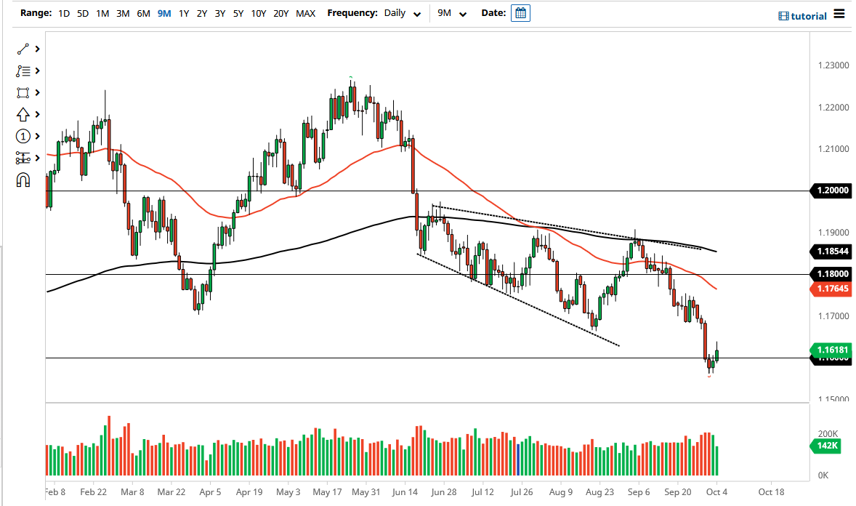Set range to 1Y

pos(184,13)
